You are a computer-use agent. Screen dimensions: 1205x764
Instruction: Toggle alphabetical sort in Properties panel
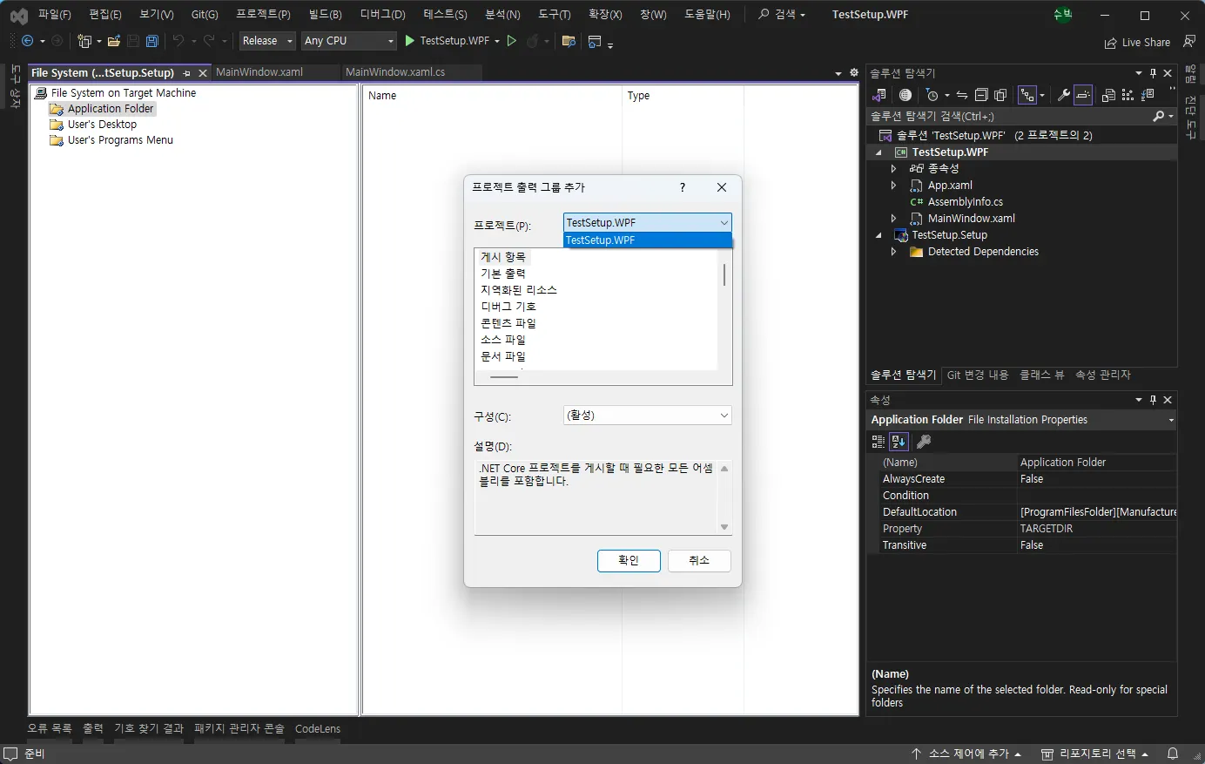pos(899,442)
